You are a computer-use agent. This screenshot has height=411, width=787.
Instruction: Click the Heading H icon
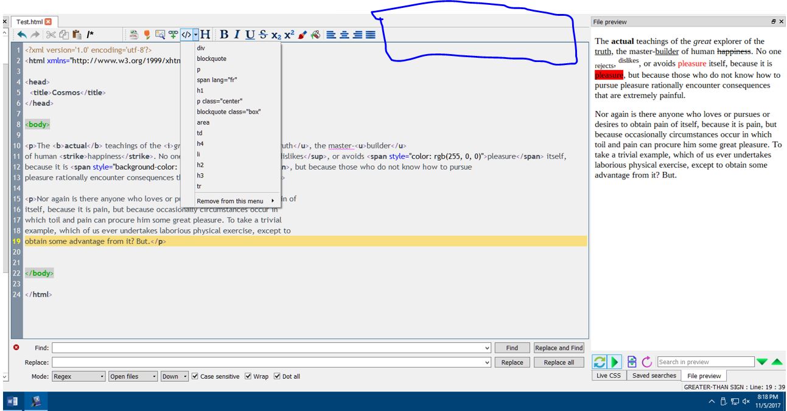pyautogui.click(x=205, y=35)
